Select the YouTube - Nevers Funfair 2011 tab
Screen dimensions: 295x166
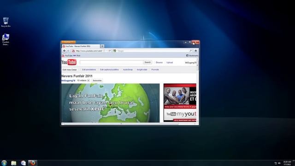click(x=81, y=46)
